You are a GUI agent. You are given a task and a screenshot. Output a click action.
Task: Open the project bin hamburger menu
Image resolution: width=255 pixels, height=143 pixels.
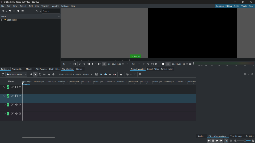point(23,11)
